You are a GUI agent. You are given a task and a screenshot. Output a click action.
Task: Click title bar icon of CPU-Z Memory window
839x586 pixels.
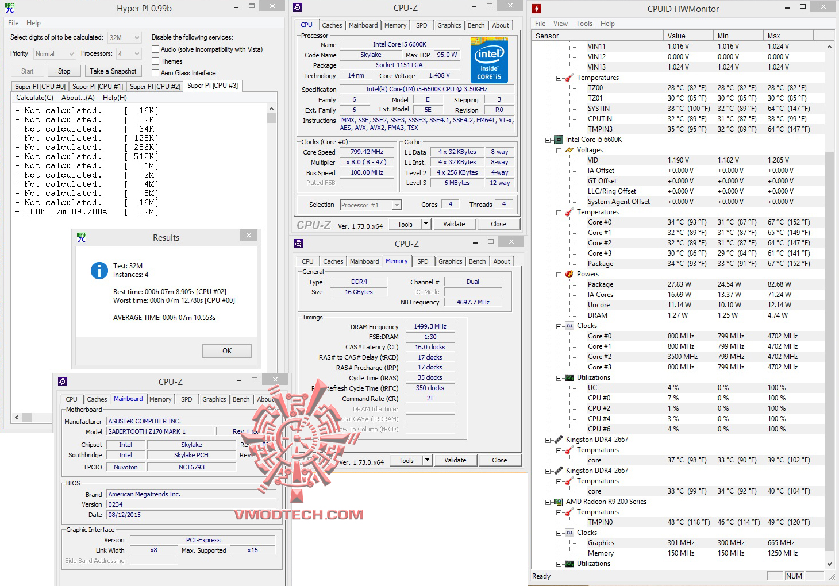[299, 244]
